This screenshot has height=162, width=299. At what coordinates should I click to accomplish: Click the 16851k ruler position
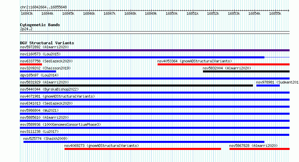[193, 13]
